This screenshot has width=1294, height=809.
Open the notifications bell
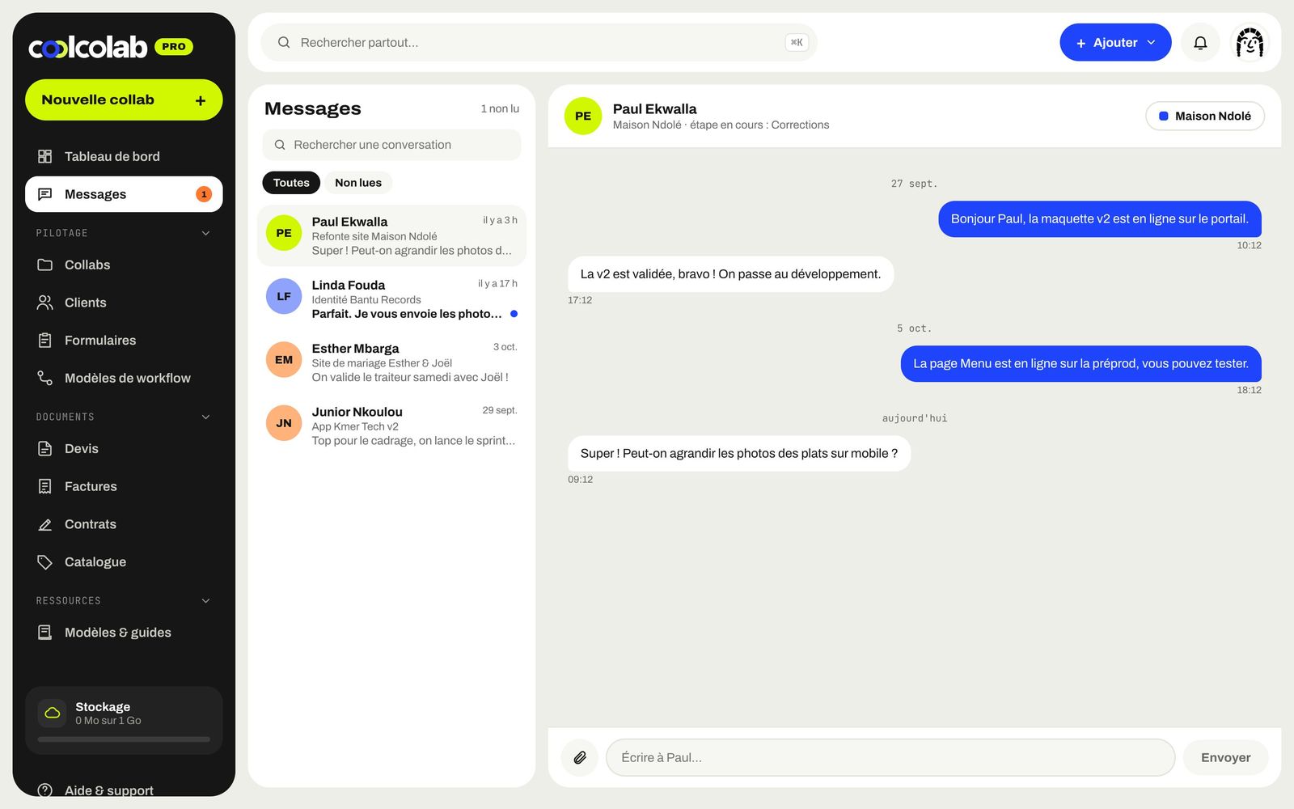pyautogui.click(x=1200, y=43)
